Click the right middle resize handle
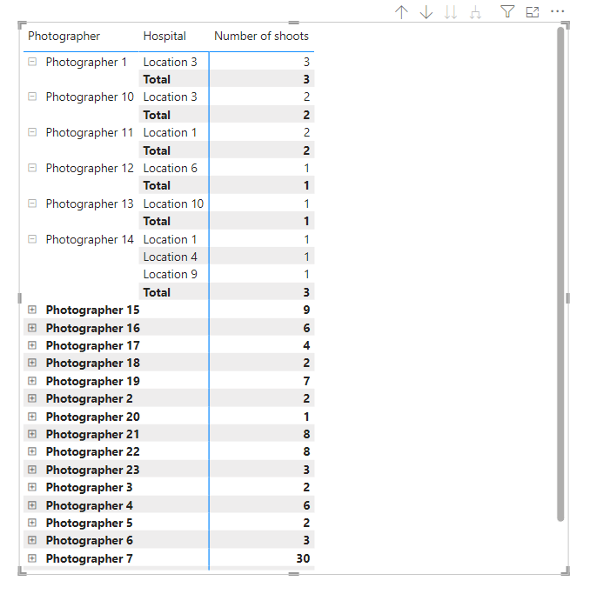This screenshot has height=594, width=590. coord(567,298)
